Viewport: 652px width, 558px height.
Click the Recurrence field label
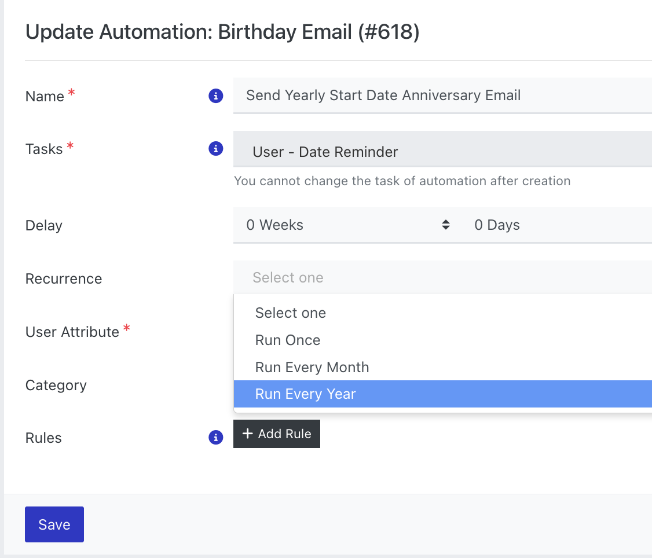(64, 279)
